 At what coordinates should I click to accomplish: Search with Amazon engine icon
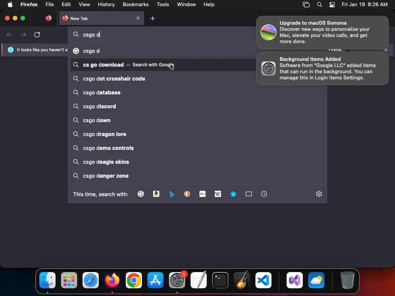tap(156, 194)
